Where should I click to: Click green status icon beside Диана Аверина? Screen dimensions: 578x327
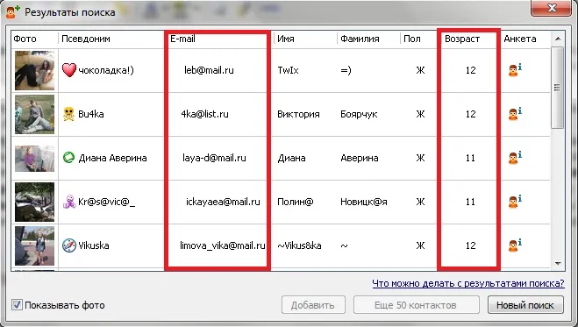click(x=68, y=158)
